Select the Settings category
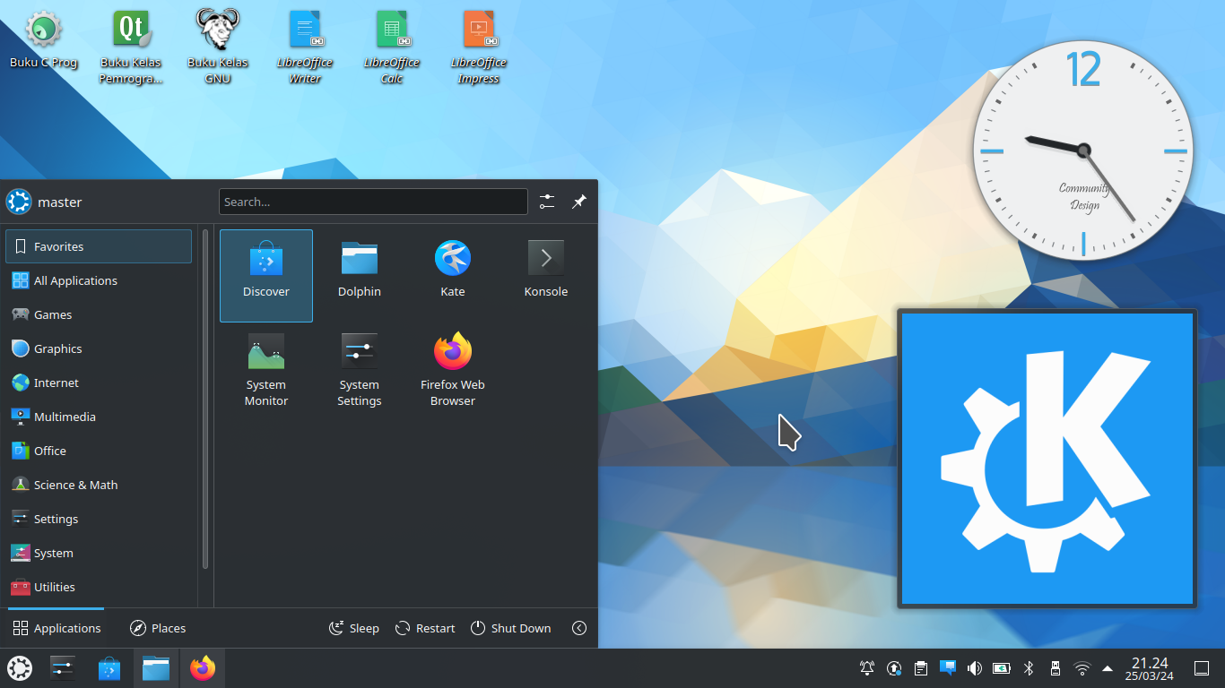1225x688 pixels. tap(99, 519)
